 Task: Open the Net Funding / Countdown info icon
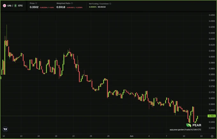(x=110, y=4)
